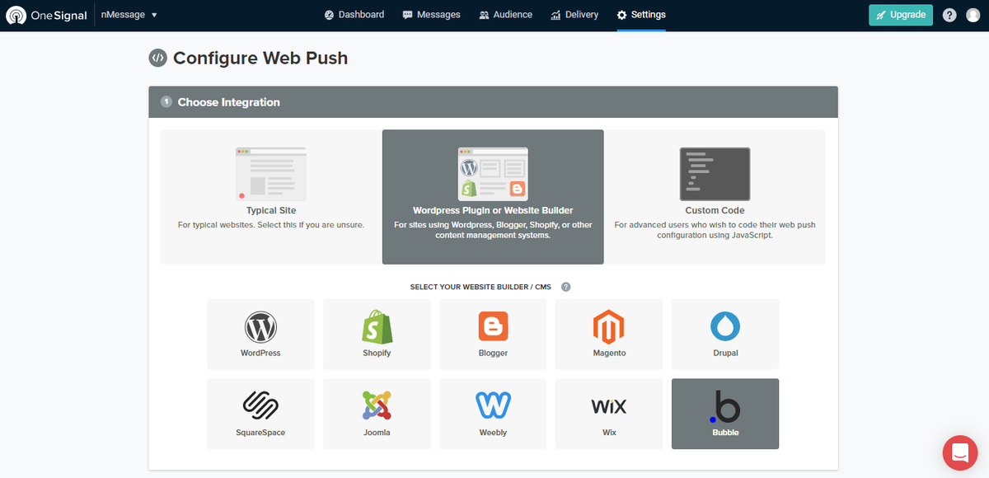Switch to the Audience tab

point(505,15)
